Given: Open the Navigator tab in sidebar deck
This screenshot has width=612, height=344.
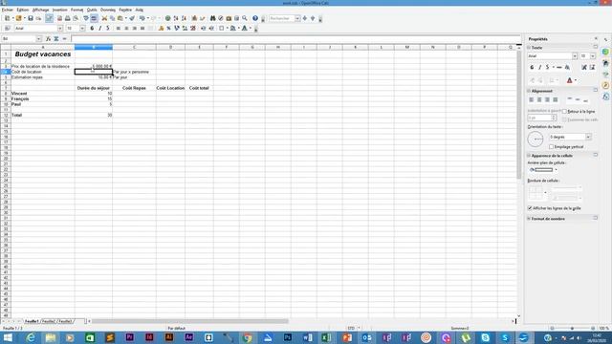Looking at the screenshot, I should tap(605, 85).
